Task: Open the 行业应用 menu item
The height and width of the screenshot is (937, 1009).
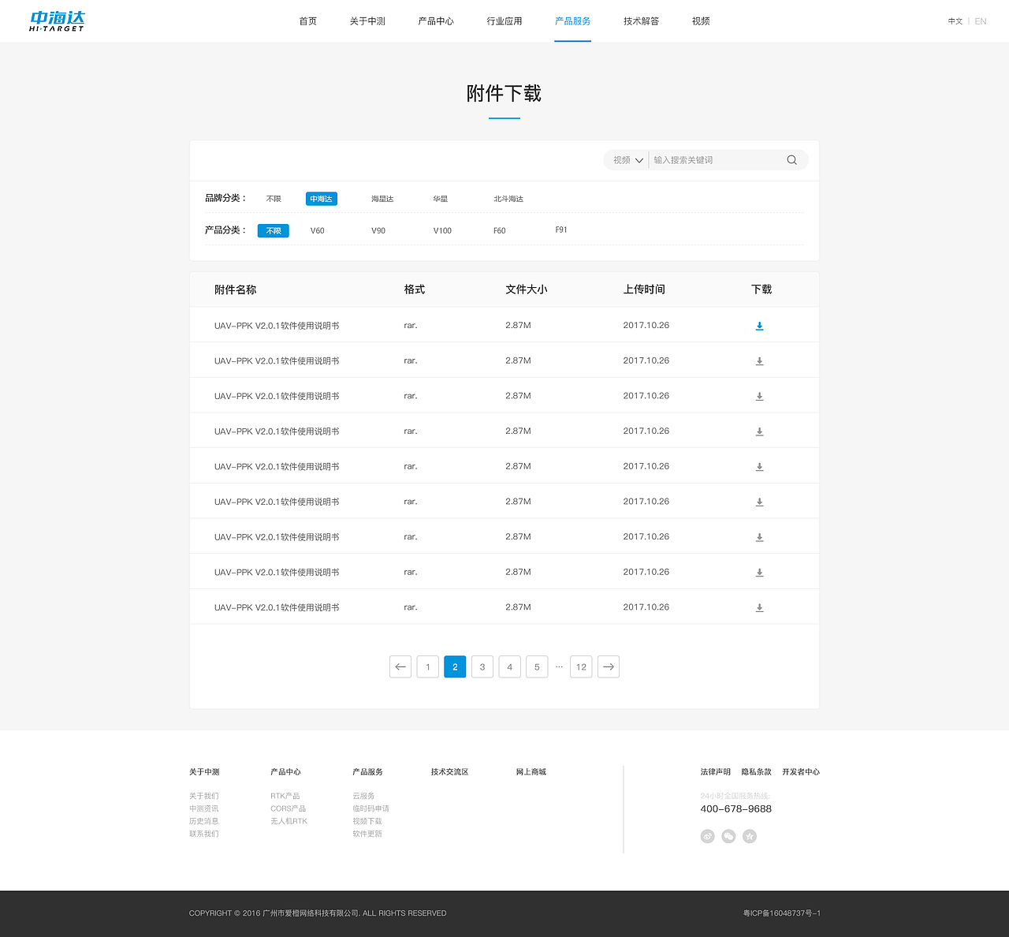Action: coord(504,21)
